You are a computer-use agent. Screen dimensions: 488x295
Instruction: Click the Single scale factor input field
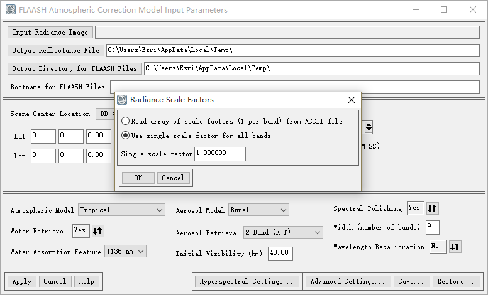click(220, 154)
